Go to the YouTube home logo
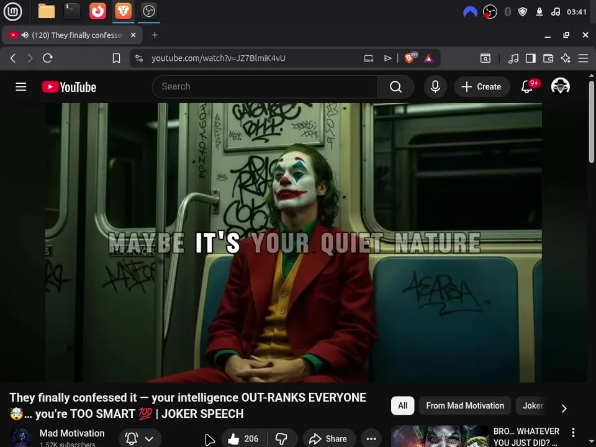Screen dimensions: 596x447 pyautogui.click(x=69, y=87)
